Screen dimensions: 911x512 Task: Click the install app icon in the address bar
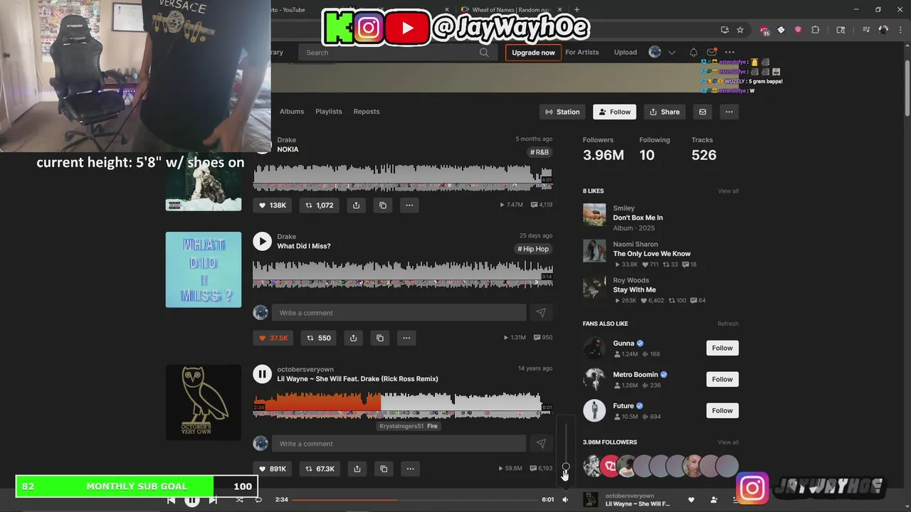(725, 30)
